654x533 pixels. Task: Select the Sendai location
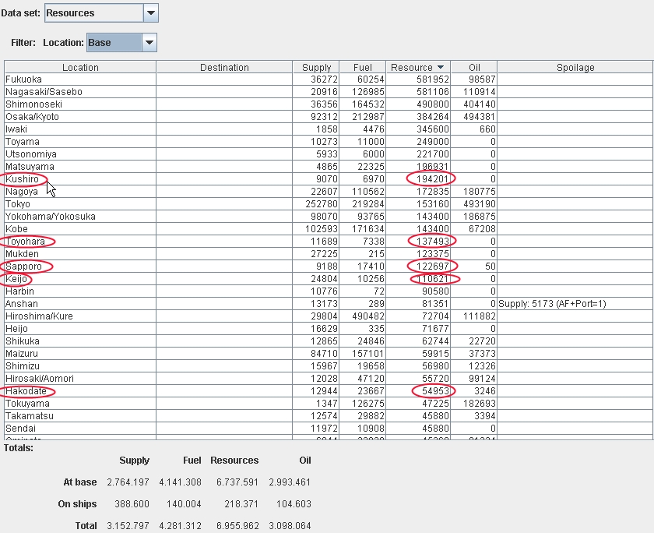(x=21, y=429)
